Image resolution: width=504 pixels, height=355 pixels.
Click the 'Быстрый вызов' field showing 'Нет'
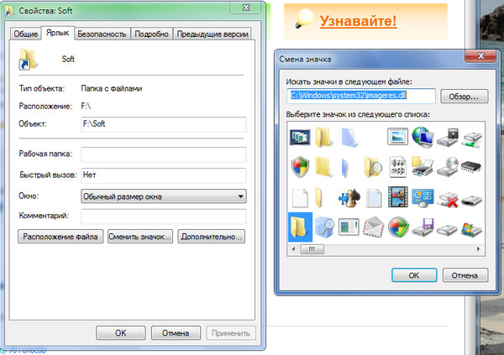(164, 175)
